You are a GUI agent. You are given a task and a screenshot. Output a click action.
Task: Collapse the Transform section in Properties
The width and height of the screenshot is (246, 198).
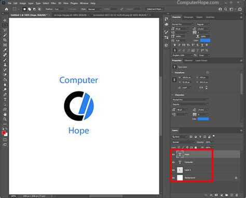[172, 73]
